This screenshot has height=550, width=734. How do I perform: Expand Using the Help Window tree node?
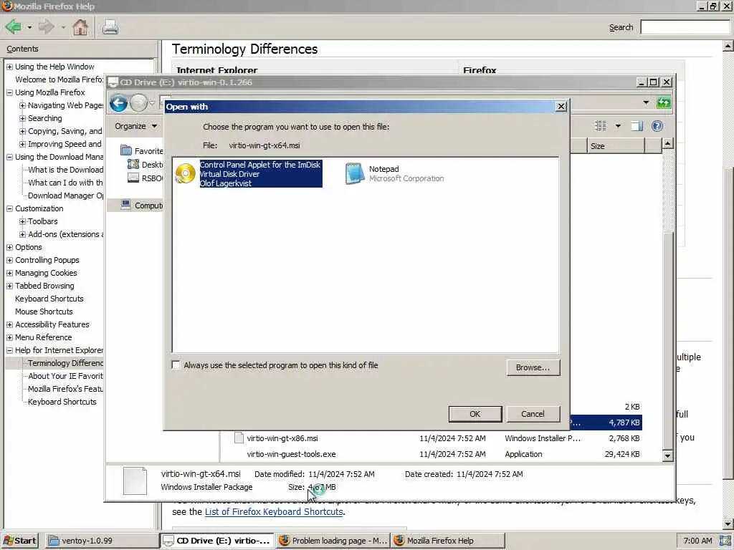(9, 67)
